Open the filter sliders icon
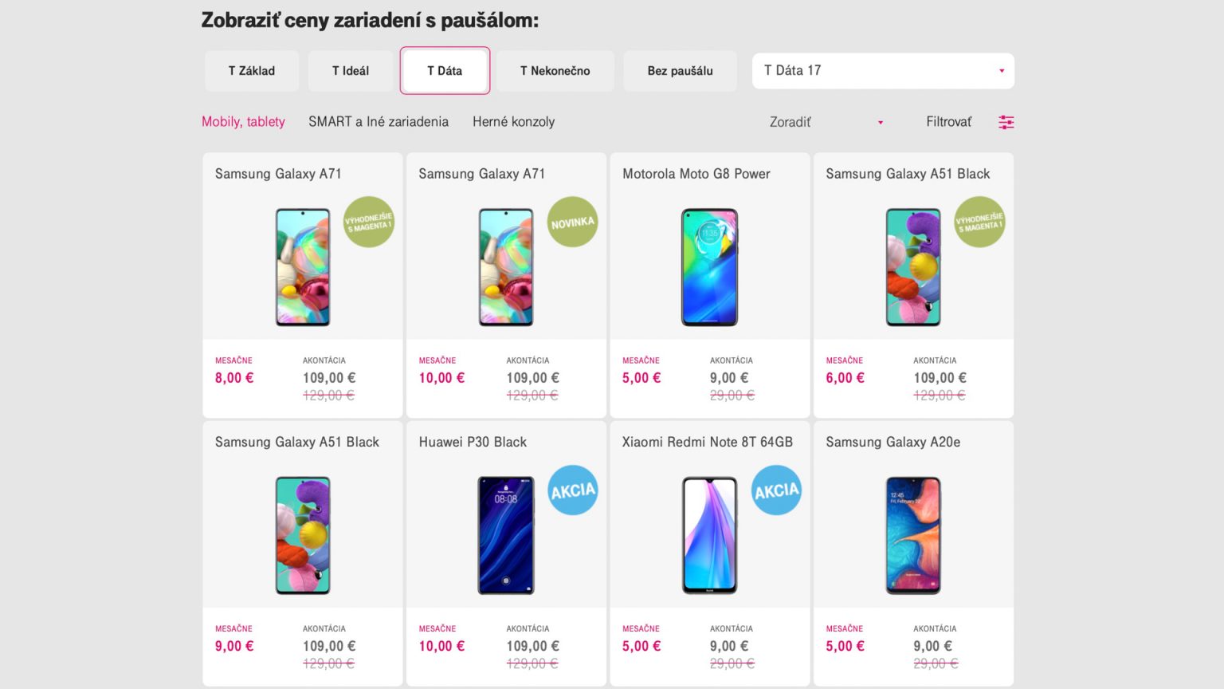1224x689 pixels. pyautogui.click(x=1006, y=122)
